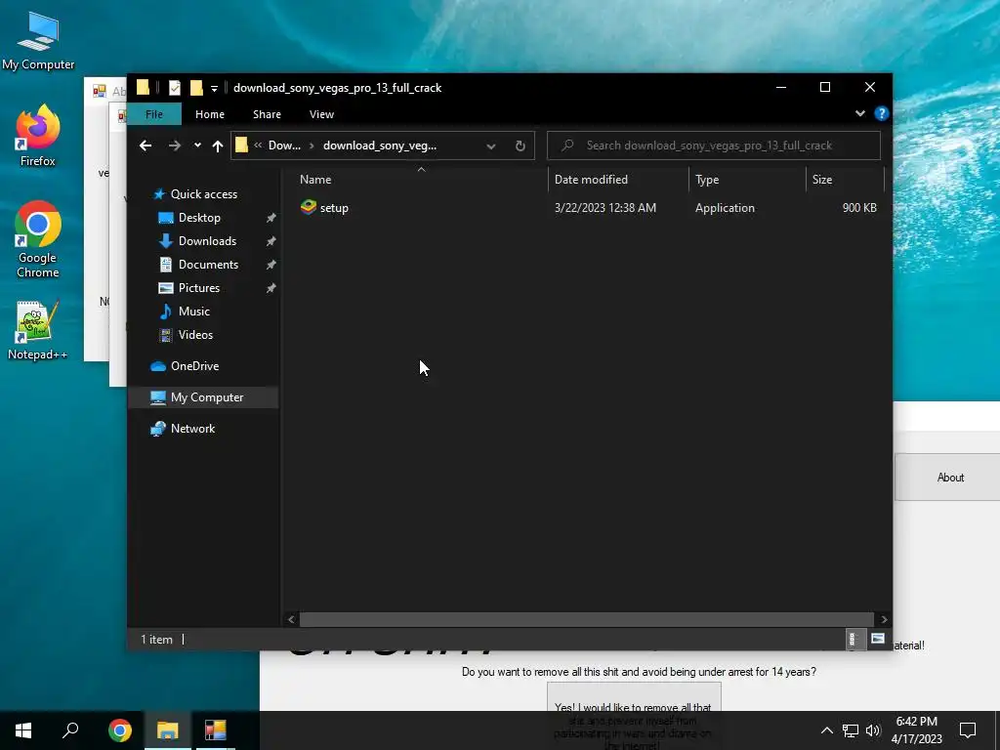Click the Dow... breadcrumb segment

[x=284, y=146]
